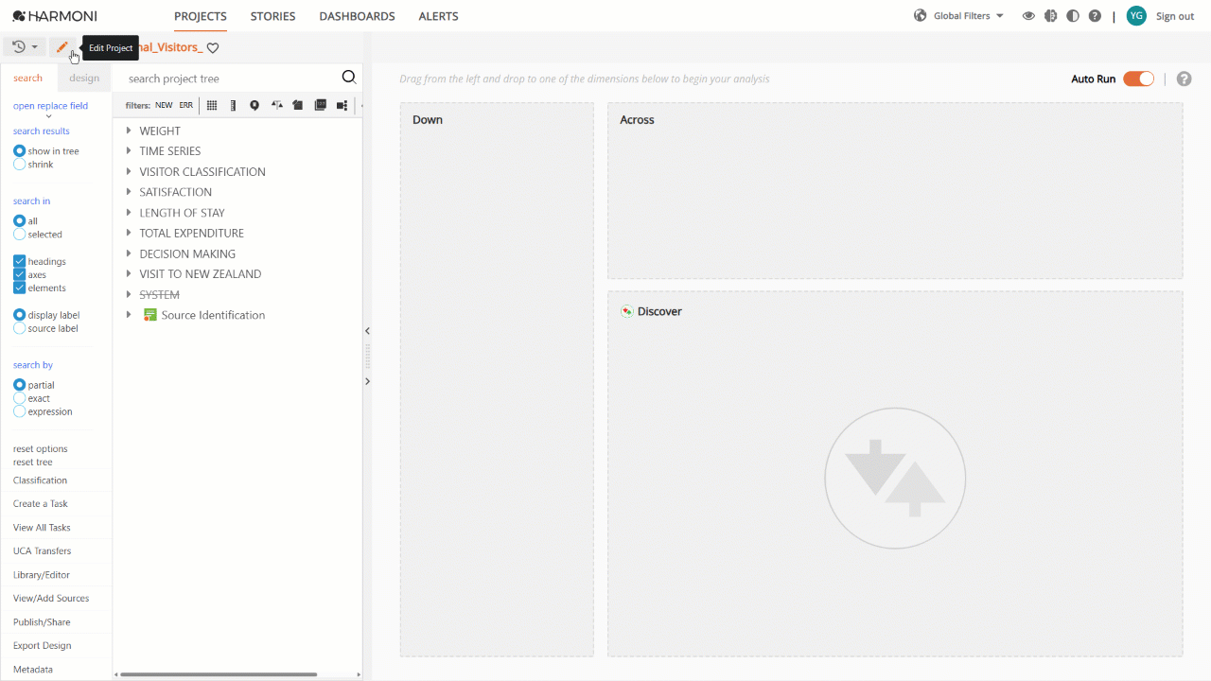Open the STORIES menu

[x=272, y=16]
